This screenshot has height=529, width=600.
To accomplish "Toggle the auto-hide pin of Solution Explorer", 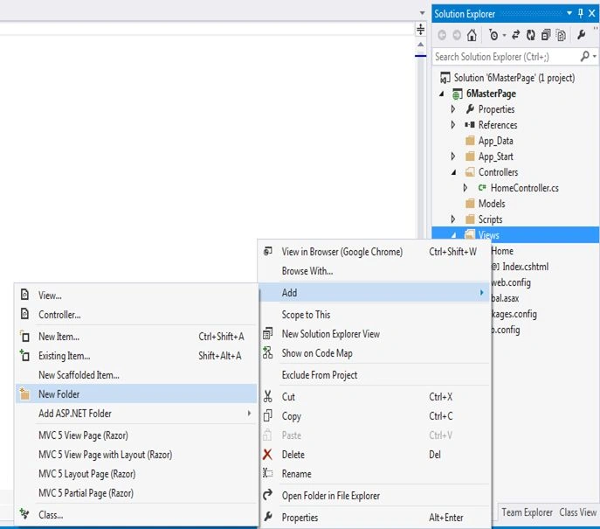I will [x=581, y=13].
